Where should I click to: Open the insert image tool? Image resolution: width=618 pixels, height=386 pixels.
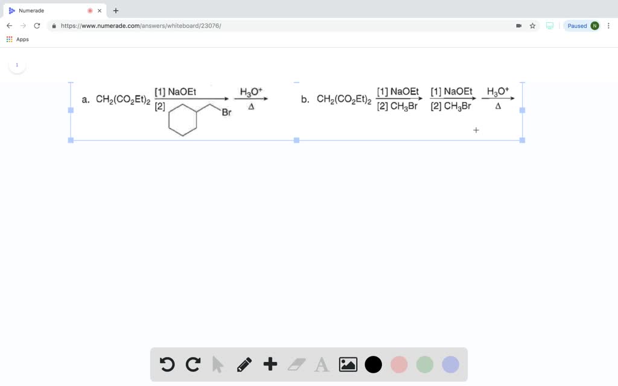(348, 364)
